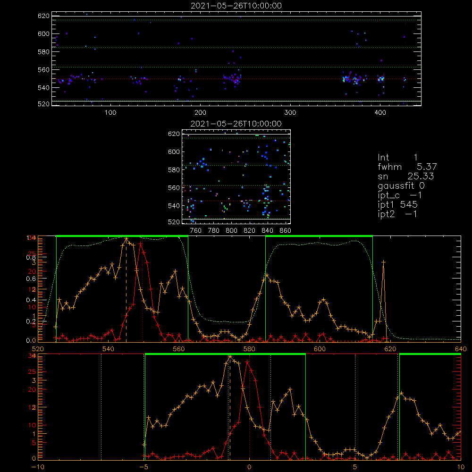Screen dimensions: 472x472
Task: Click x-axis label -5 on the bottom plot
Action: [144, 467]
